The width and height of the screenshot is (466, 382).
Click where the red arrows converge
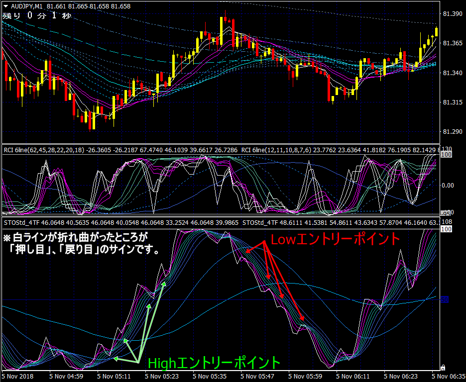[x=264, y=242]
